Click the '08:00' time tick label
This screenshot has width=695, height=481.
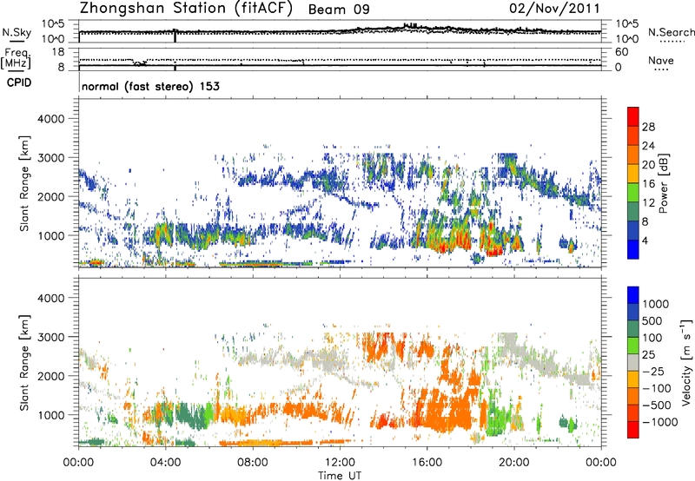pos(253,463)
